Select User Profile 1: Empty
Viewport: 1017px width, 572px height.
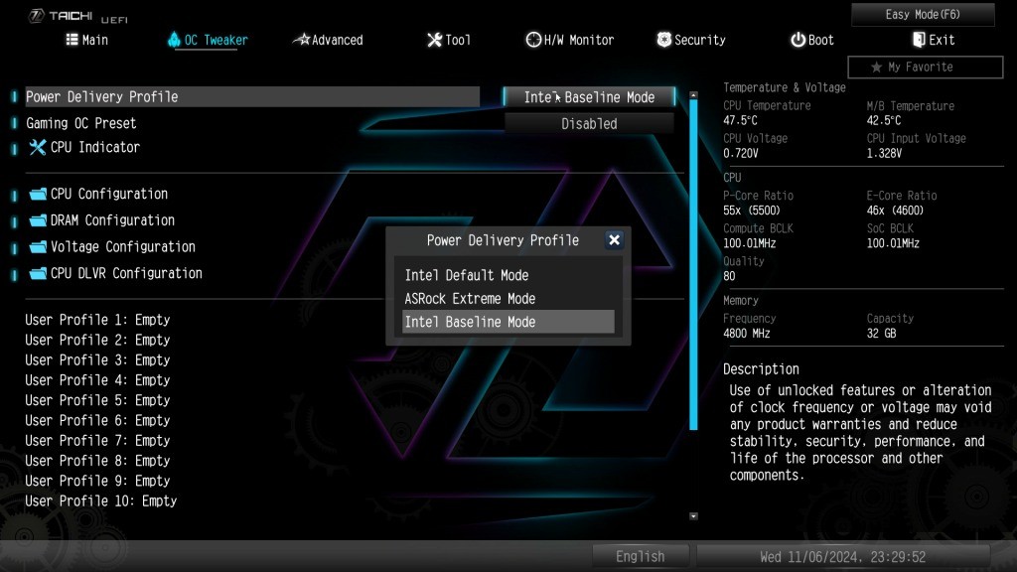(97, 320)
